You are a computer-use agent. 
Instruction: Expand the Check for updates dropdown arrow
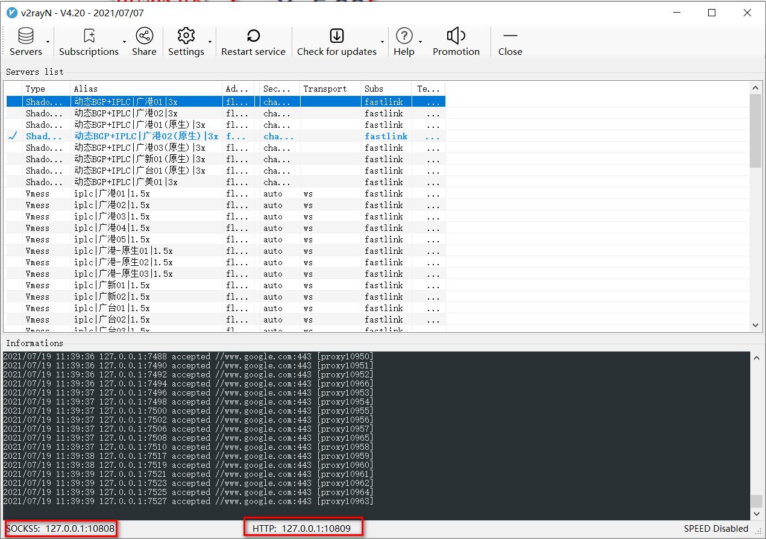pyautogui.click(x=382, y=42)
